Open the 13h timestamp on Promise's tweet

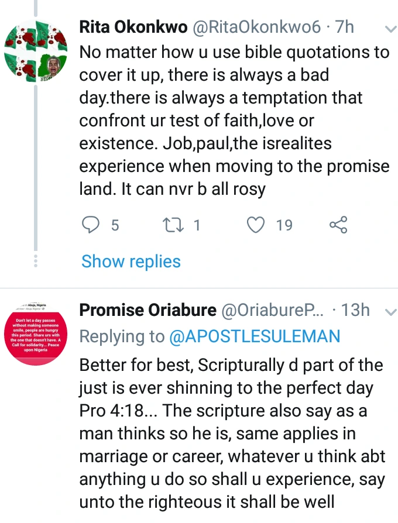tap(355, 310)
